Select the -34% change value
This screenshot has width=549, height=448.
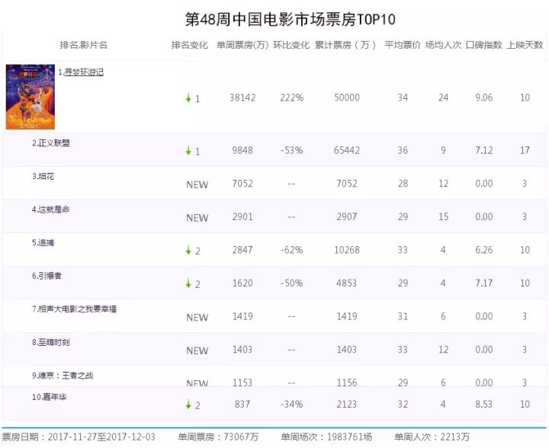click(291, 405)
